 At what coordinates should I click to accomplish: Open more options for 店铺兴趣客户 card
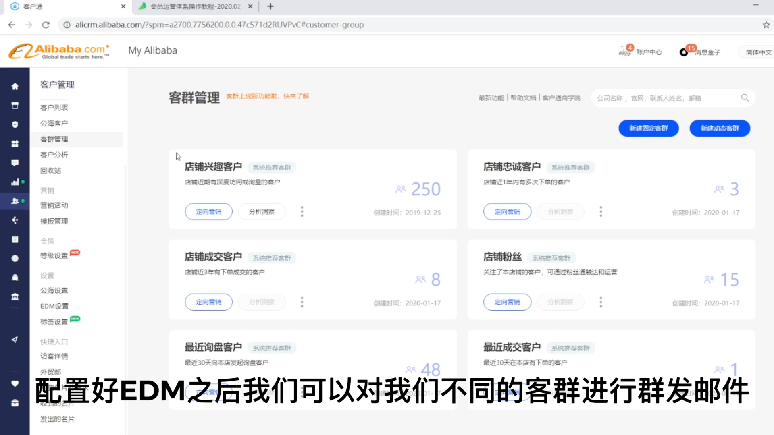(302, 212)
